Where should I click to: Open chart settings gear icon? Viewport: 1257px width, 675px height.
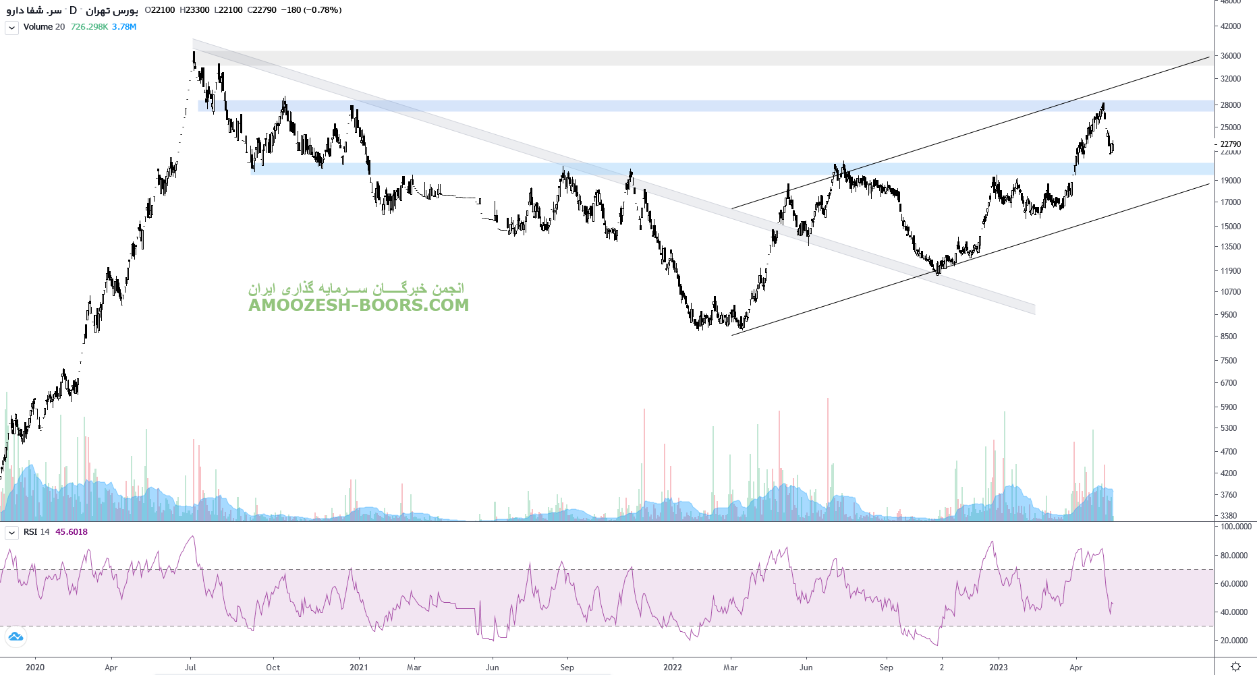[1235, 666]
